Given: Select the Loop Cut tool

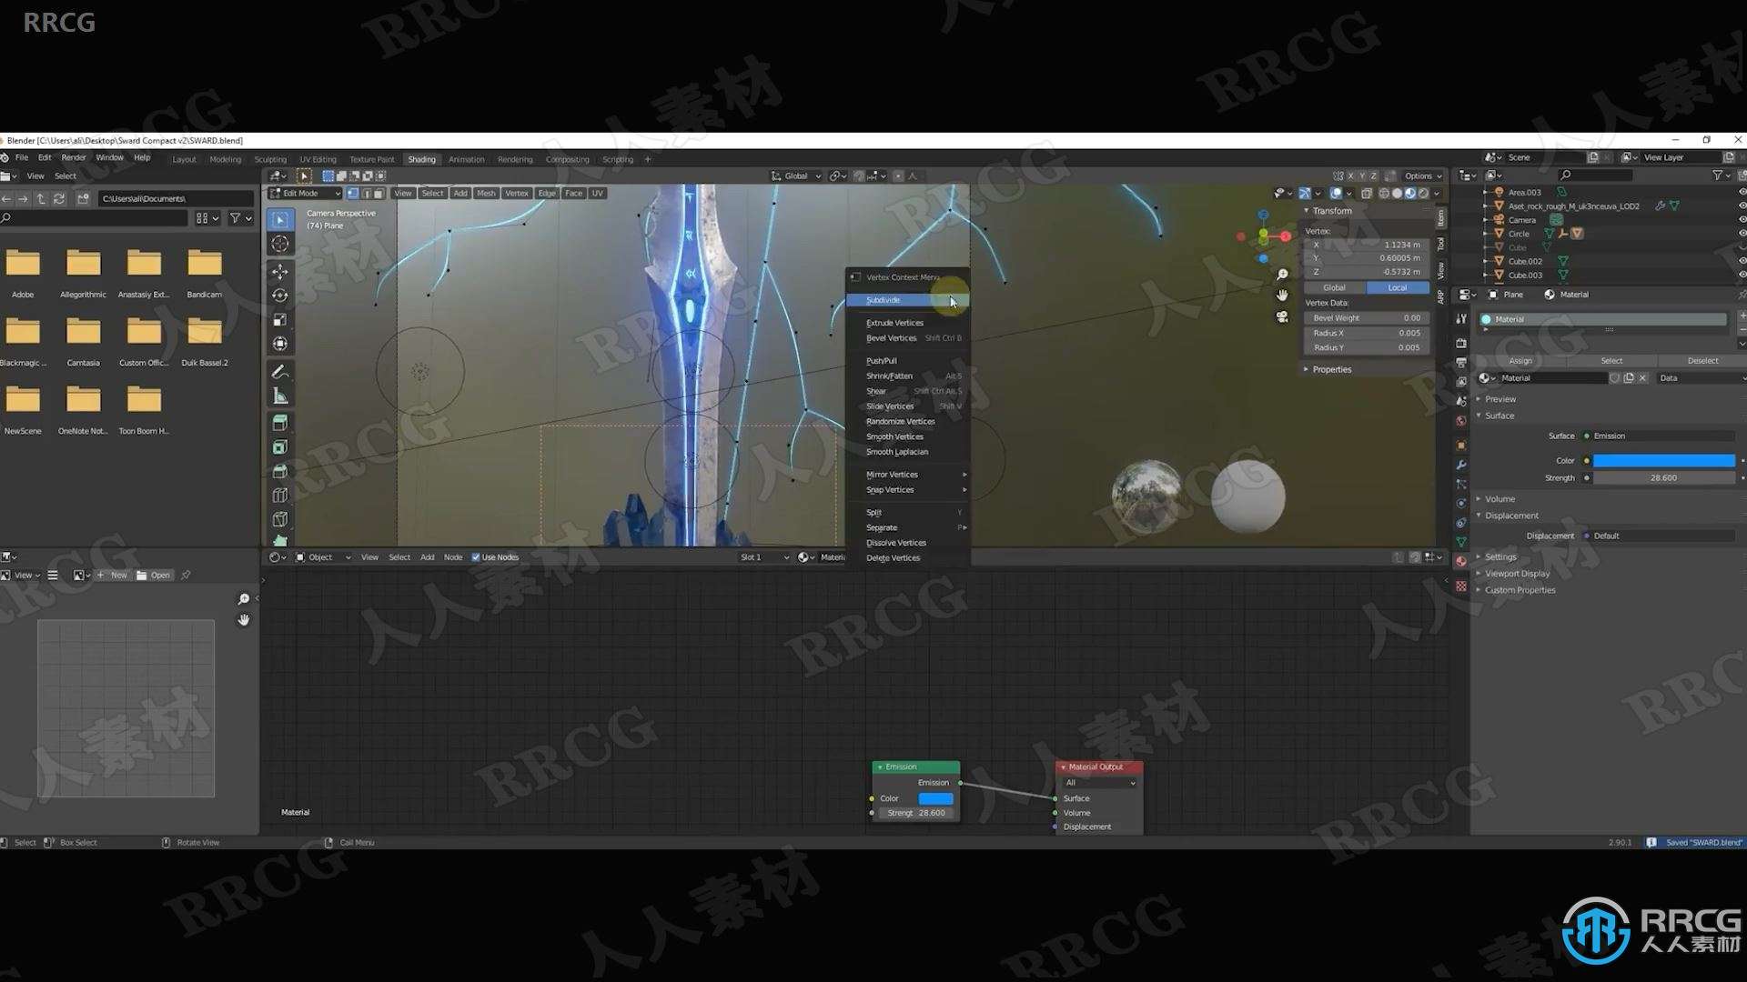Looking at the screenshot, I should (x=280, y=496).
